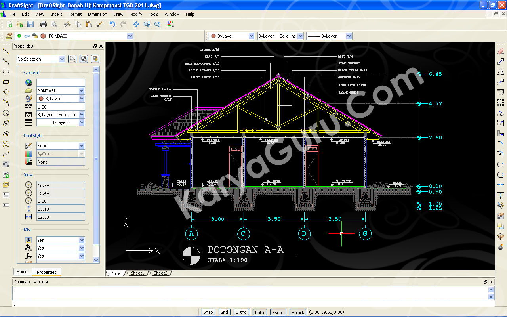
Task: Click the Print icon in toolbar
Action: [x=44, y=24]
